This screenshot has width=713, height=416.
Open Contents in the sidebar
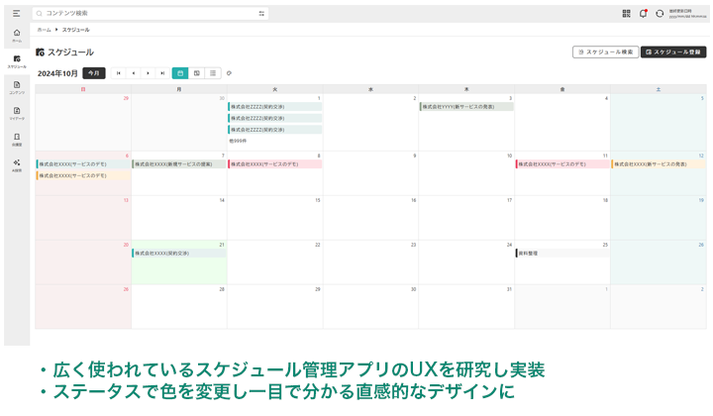point(17,87)
